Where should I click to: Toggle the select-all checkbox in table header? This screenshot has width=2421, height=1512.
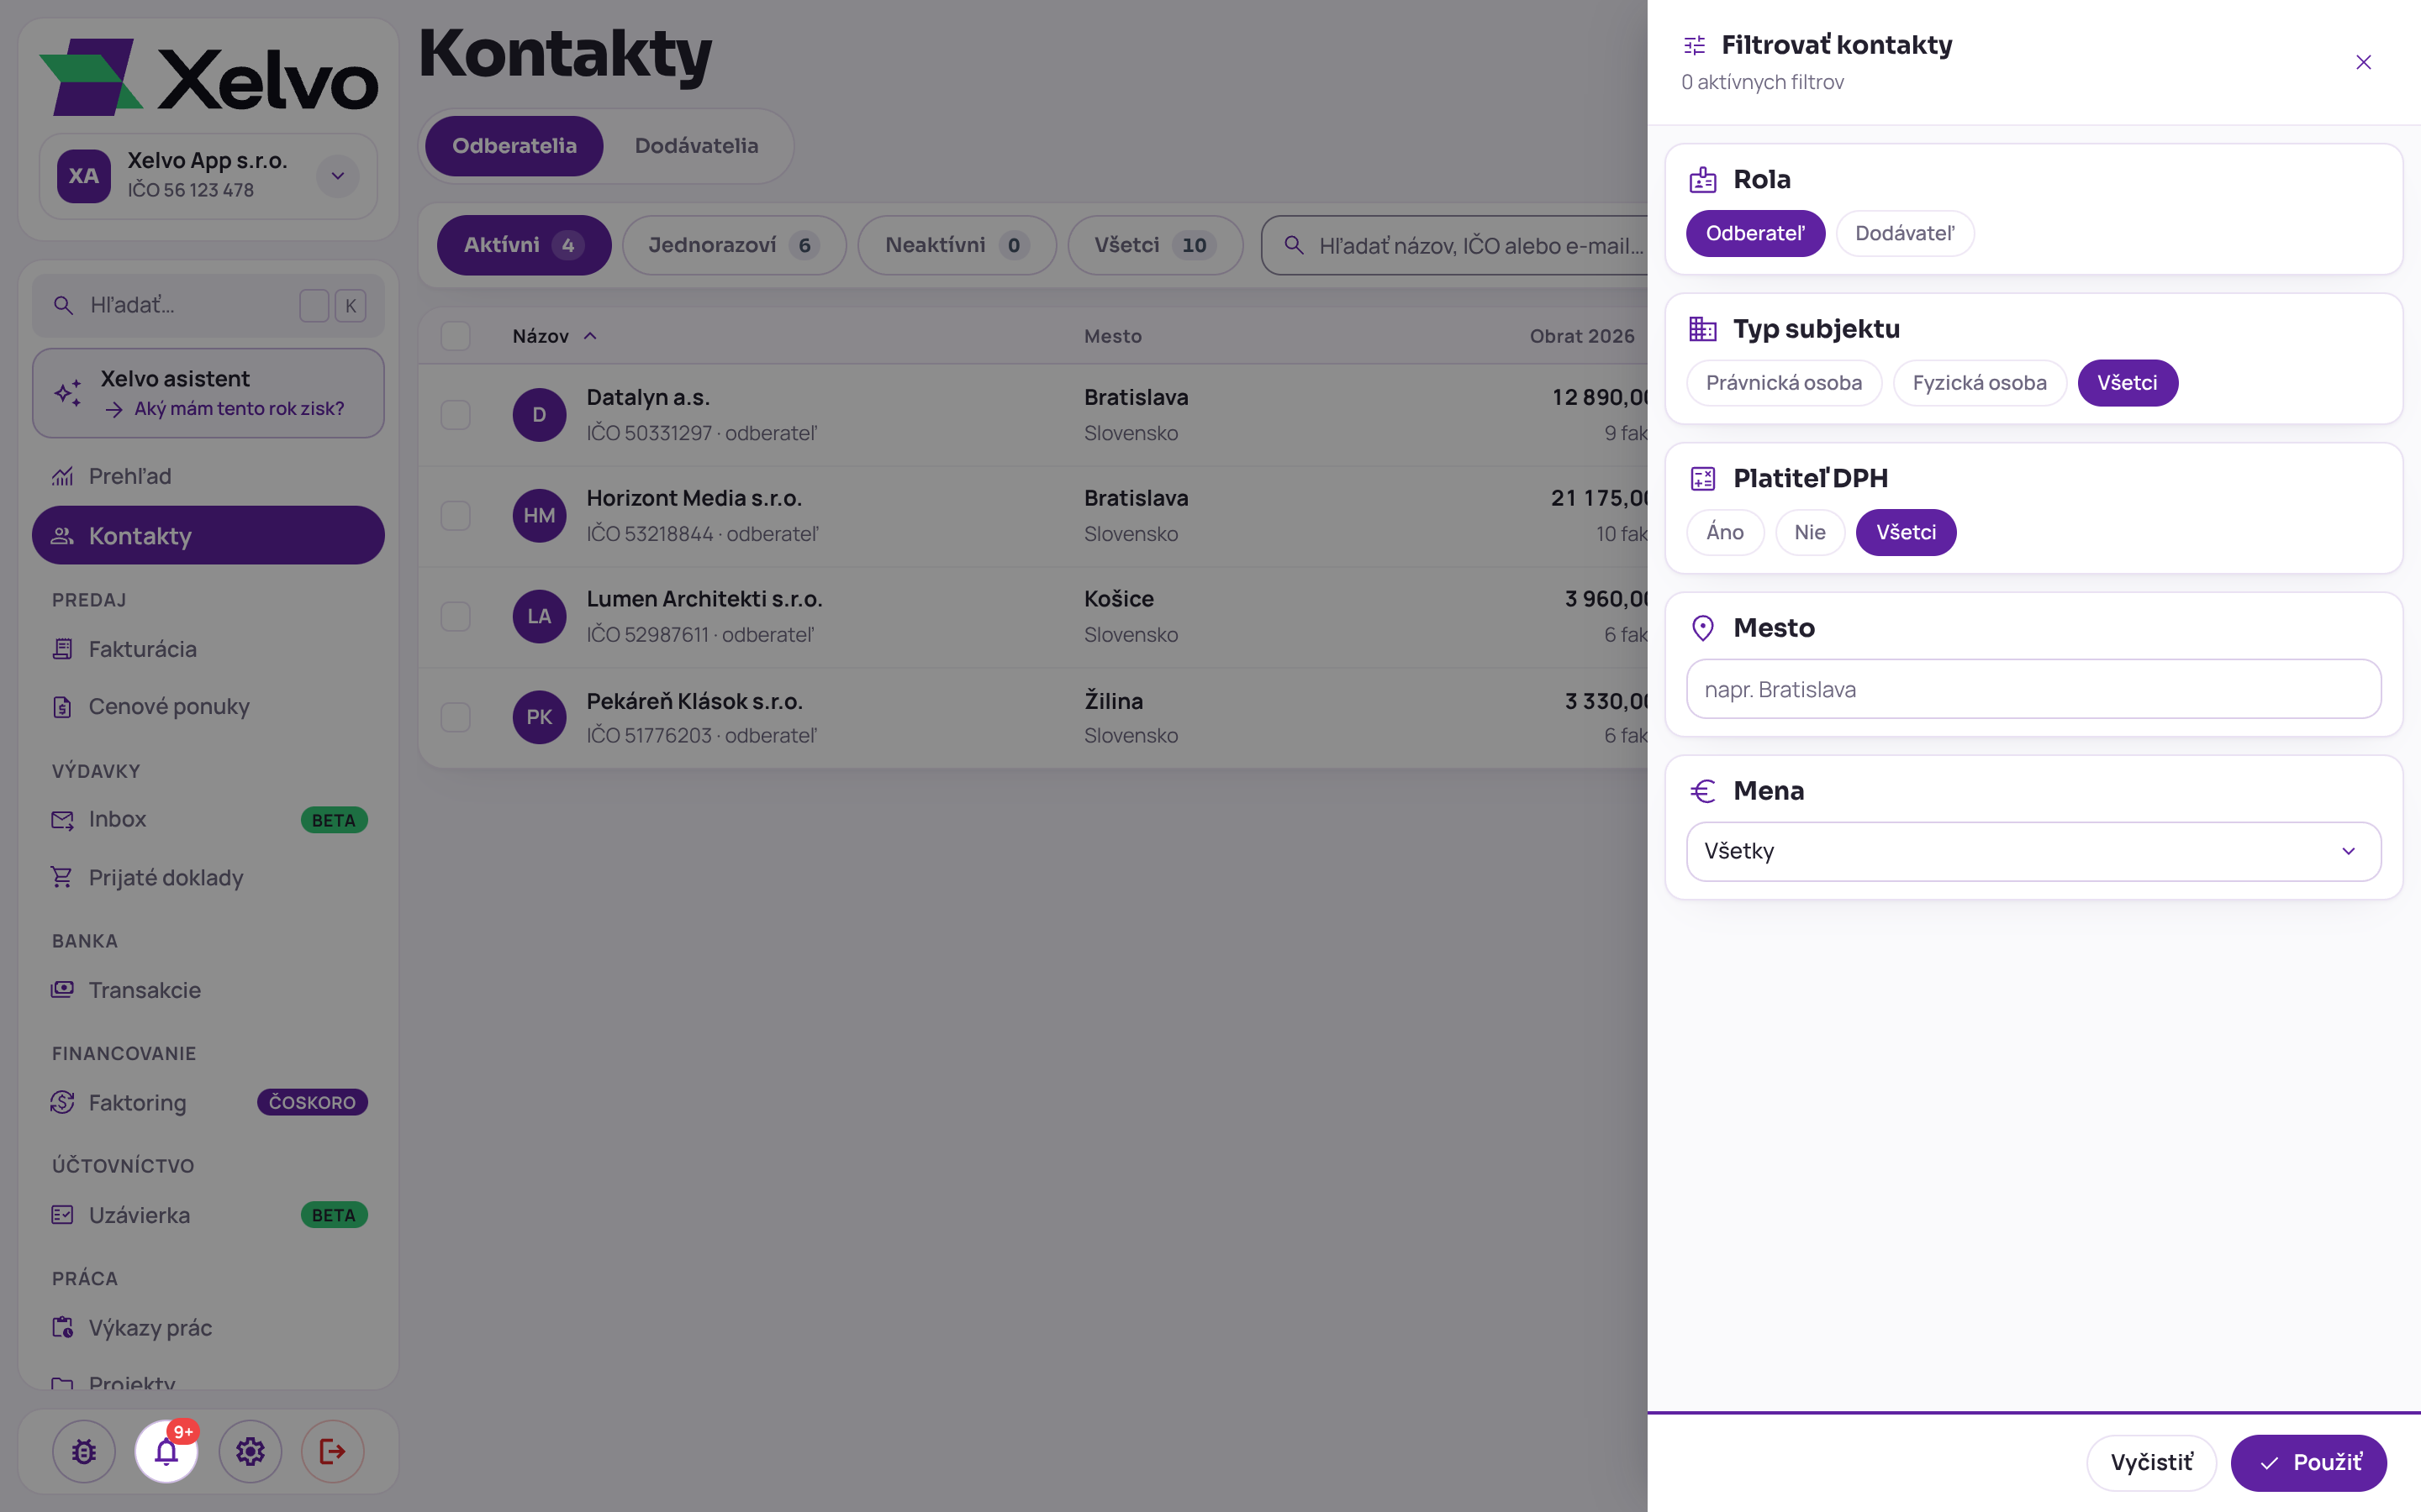point(455,336)
